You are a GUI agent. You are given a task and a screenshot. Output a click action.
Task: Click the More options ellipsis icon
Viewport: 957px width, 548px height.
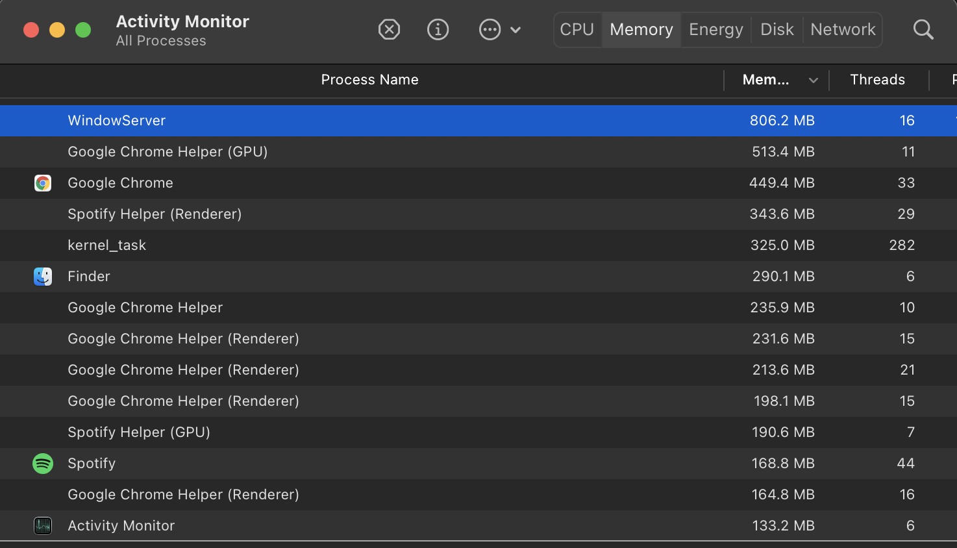pos(490,29)
